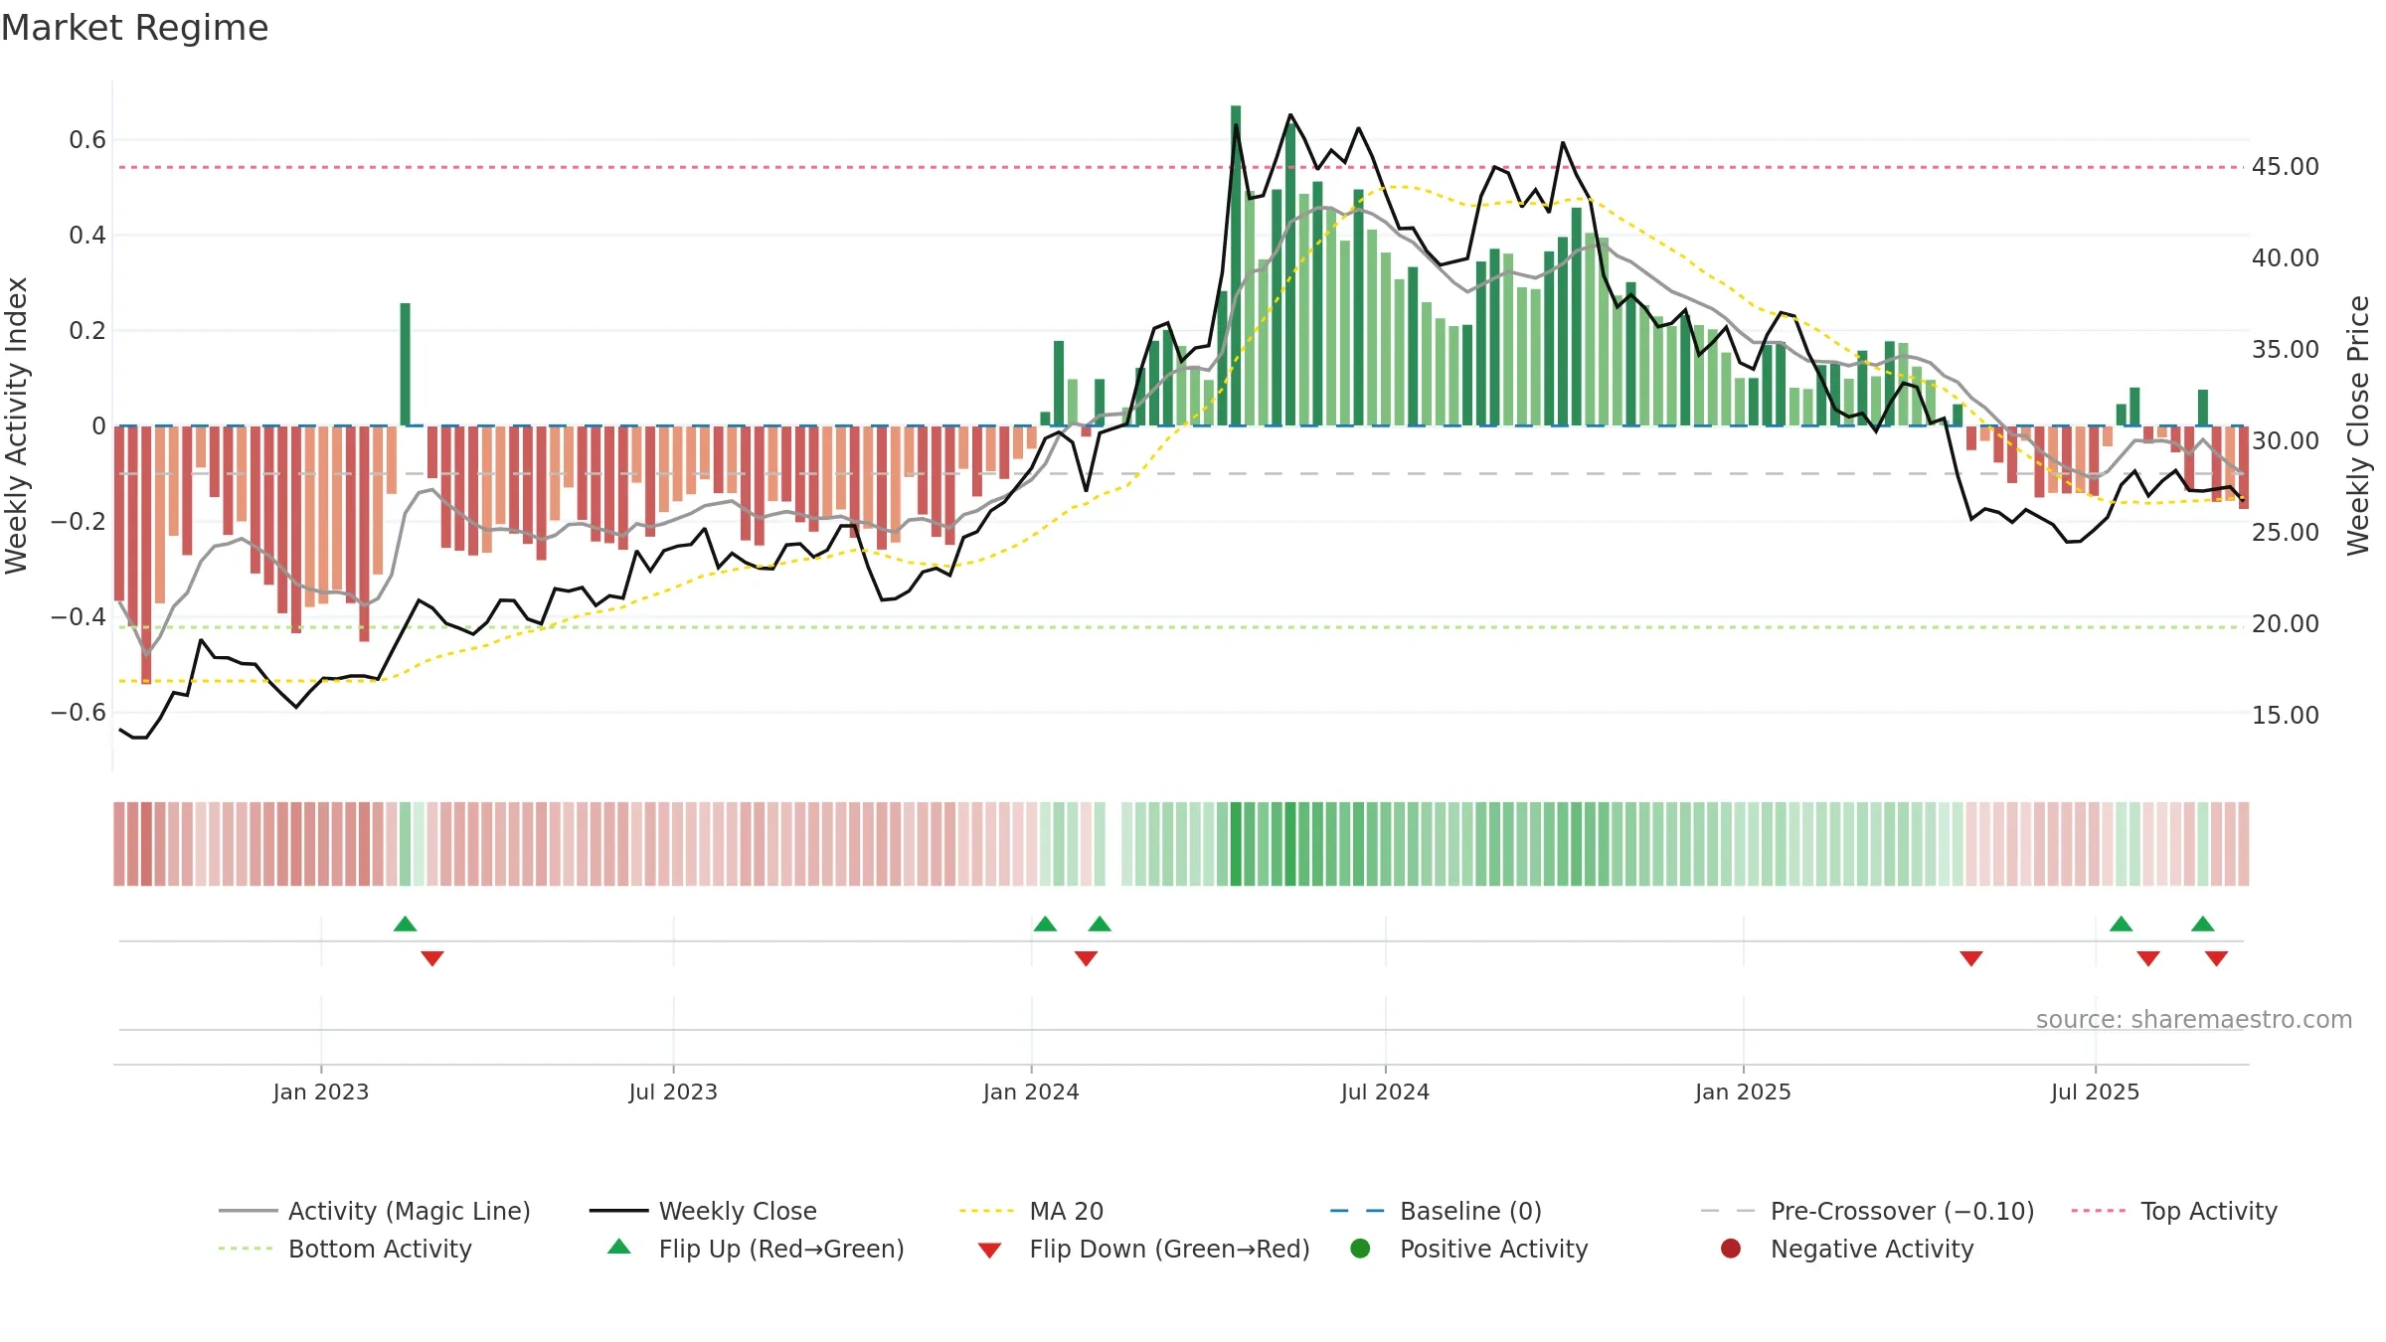Click the dark red circle Negative Activity icon

pyautogui.click(x=1731, y=1248)
